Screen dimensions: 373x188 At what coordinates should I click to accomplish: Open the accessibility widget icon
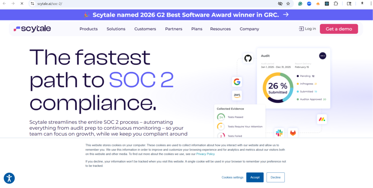pos(9,178)
